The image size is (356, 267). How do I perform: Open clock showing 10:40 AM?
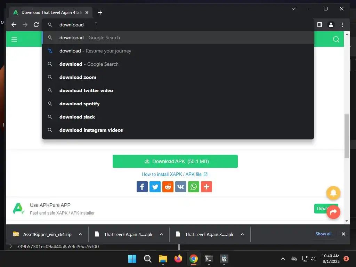(331, 259)
